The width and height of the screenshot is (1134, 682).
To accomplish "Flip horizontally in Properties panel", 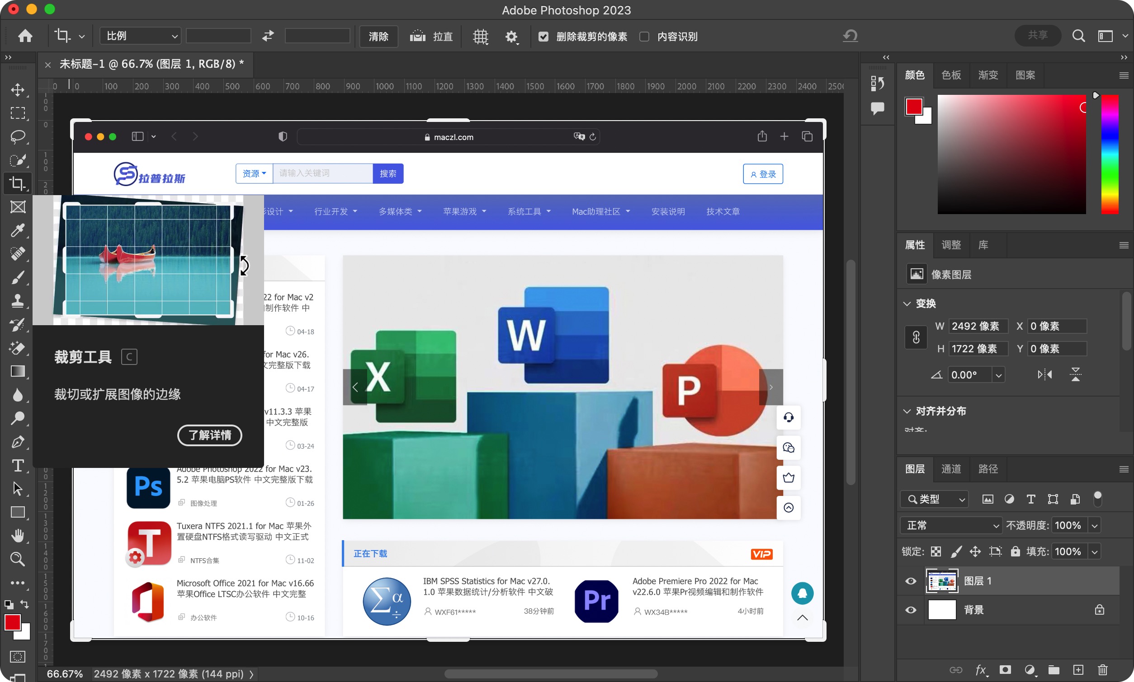I will click(x=1044, y=374).
